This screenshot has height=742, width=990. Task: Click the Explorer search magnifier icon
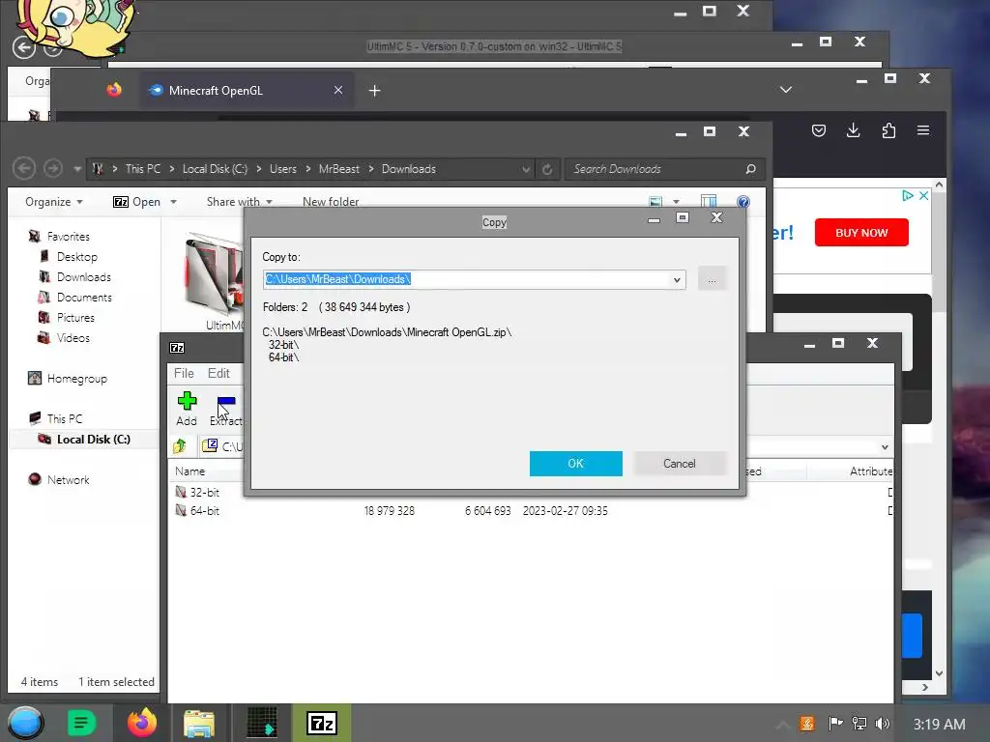[750, 168]
